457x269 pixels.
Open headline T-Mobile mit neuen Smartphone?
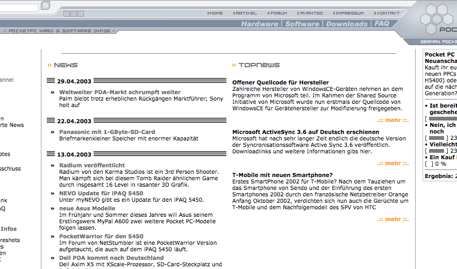pos(282,175)
